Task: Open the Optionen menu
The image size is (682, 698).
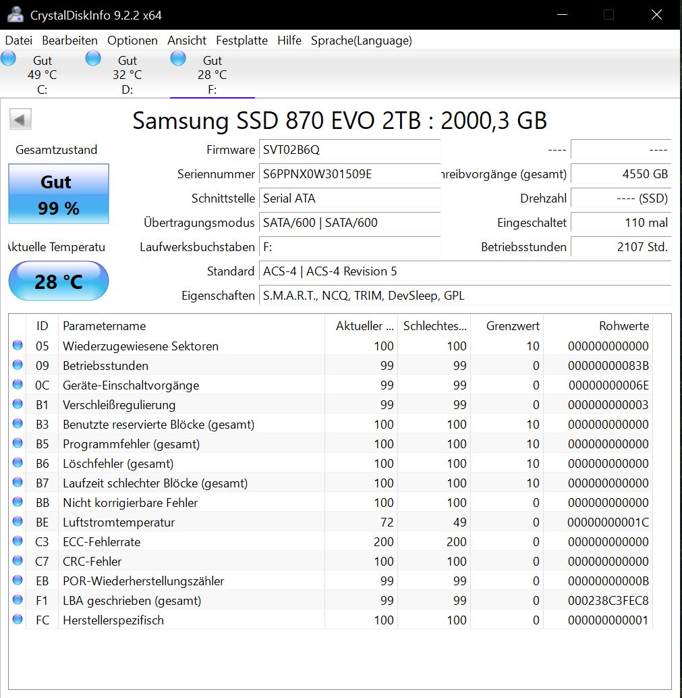Action: pos(132,41)
